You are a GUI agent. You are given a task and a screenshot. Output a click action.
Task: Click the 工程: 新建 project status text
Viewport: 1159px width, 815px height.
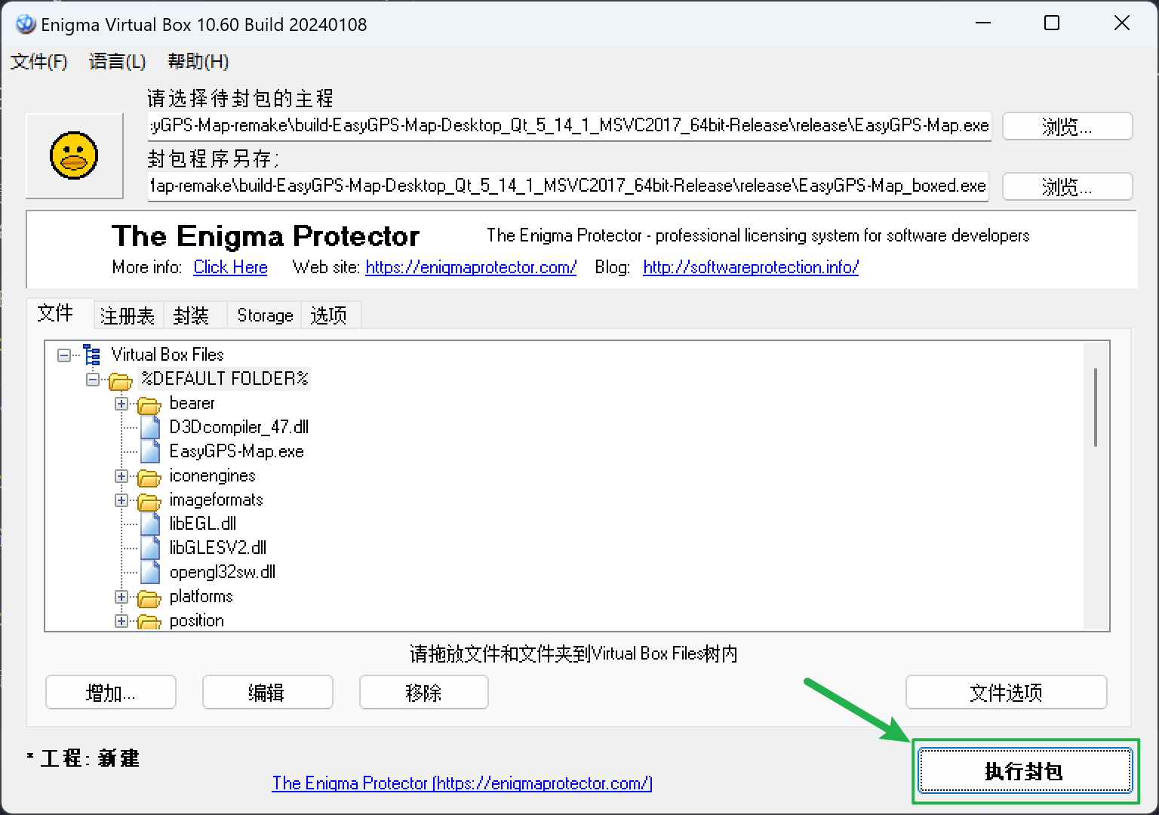83,758
